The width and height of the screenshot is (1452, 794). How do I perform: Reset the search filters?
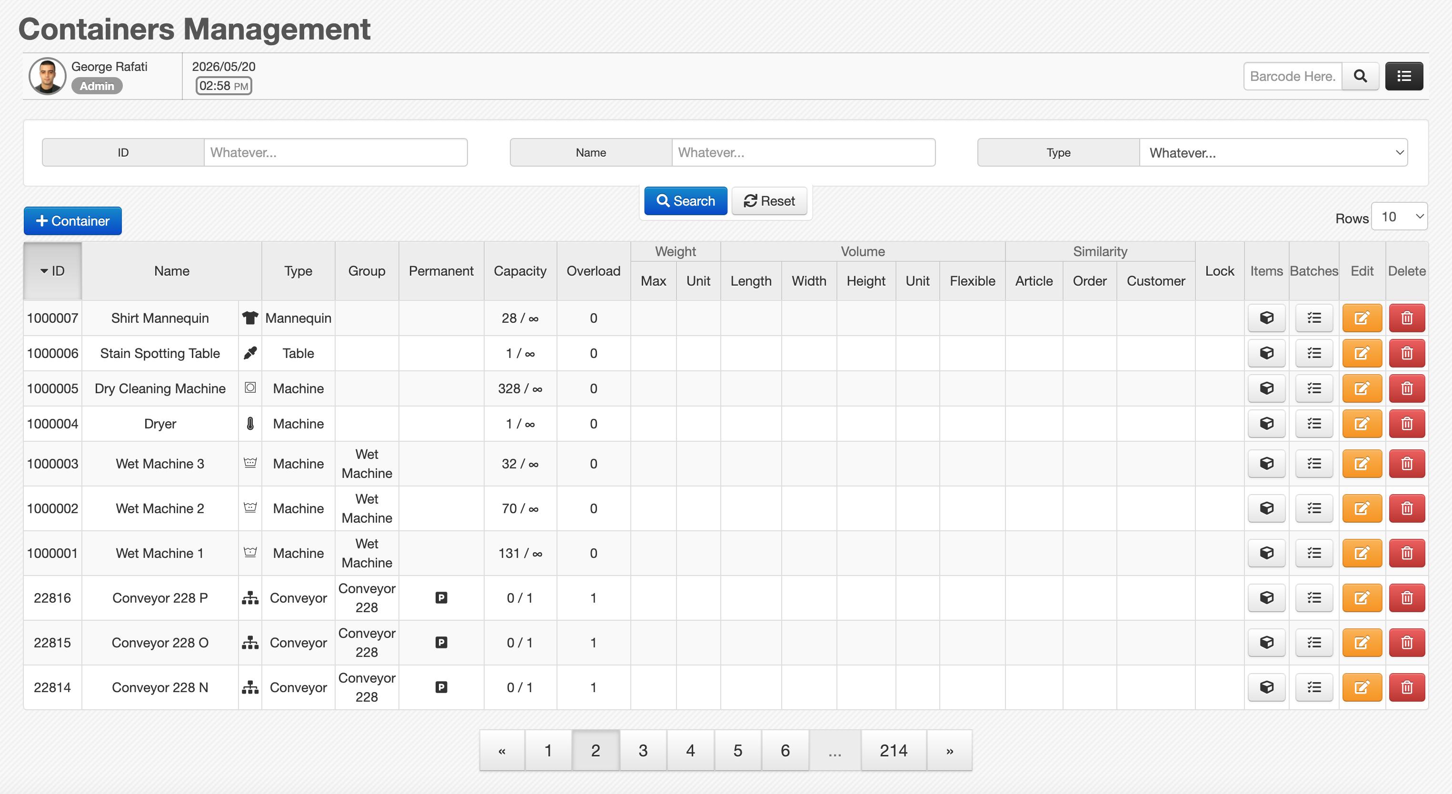769,201
